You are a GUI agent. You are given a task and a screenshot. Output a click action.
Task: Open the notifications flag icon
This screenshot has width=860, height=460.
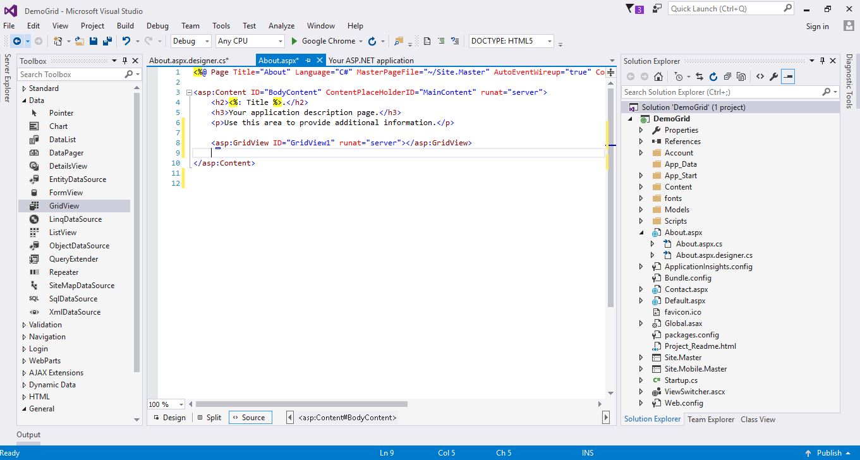point(630,9)
